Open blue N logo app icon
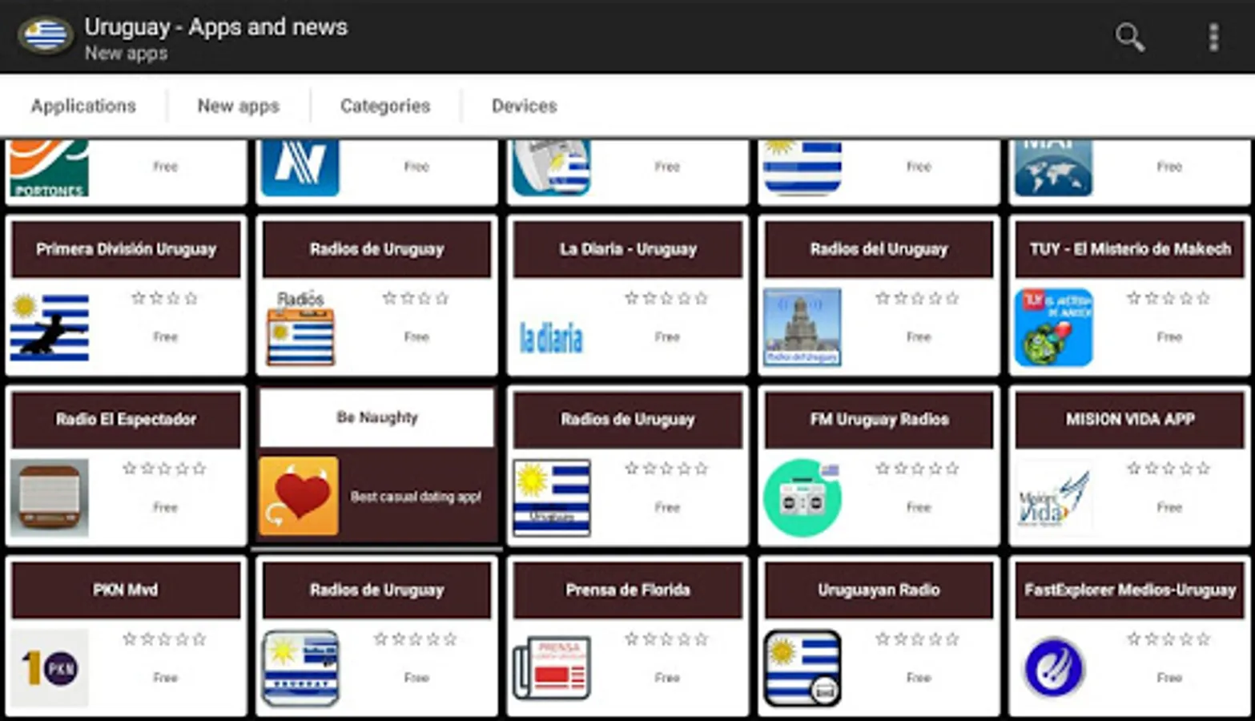Viewport: 1255px width, 721px height. 300,168
